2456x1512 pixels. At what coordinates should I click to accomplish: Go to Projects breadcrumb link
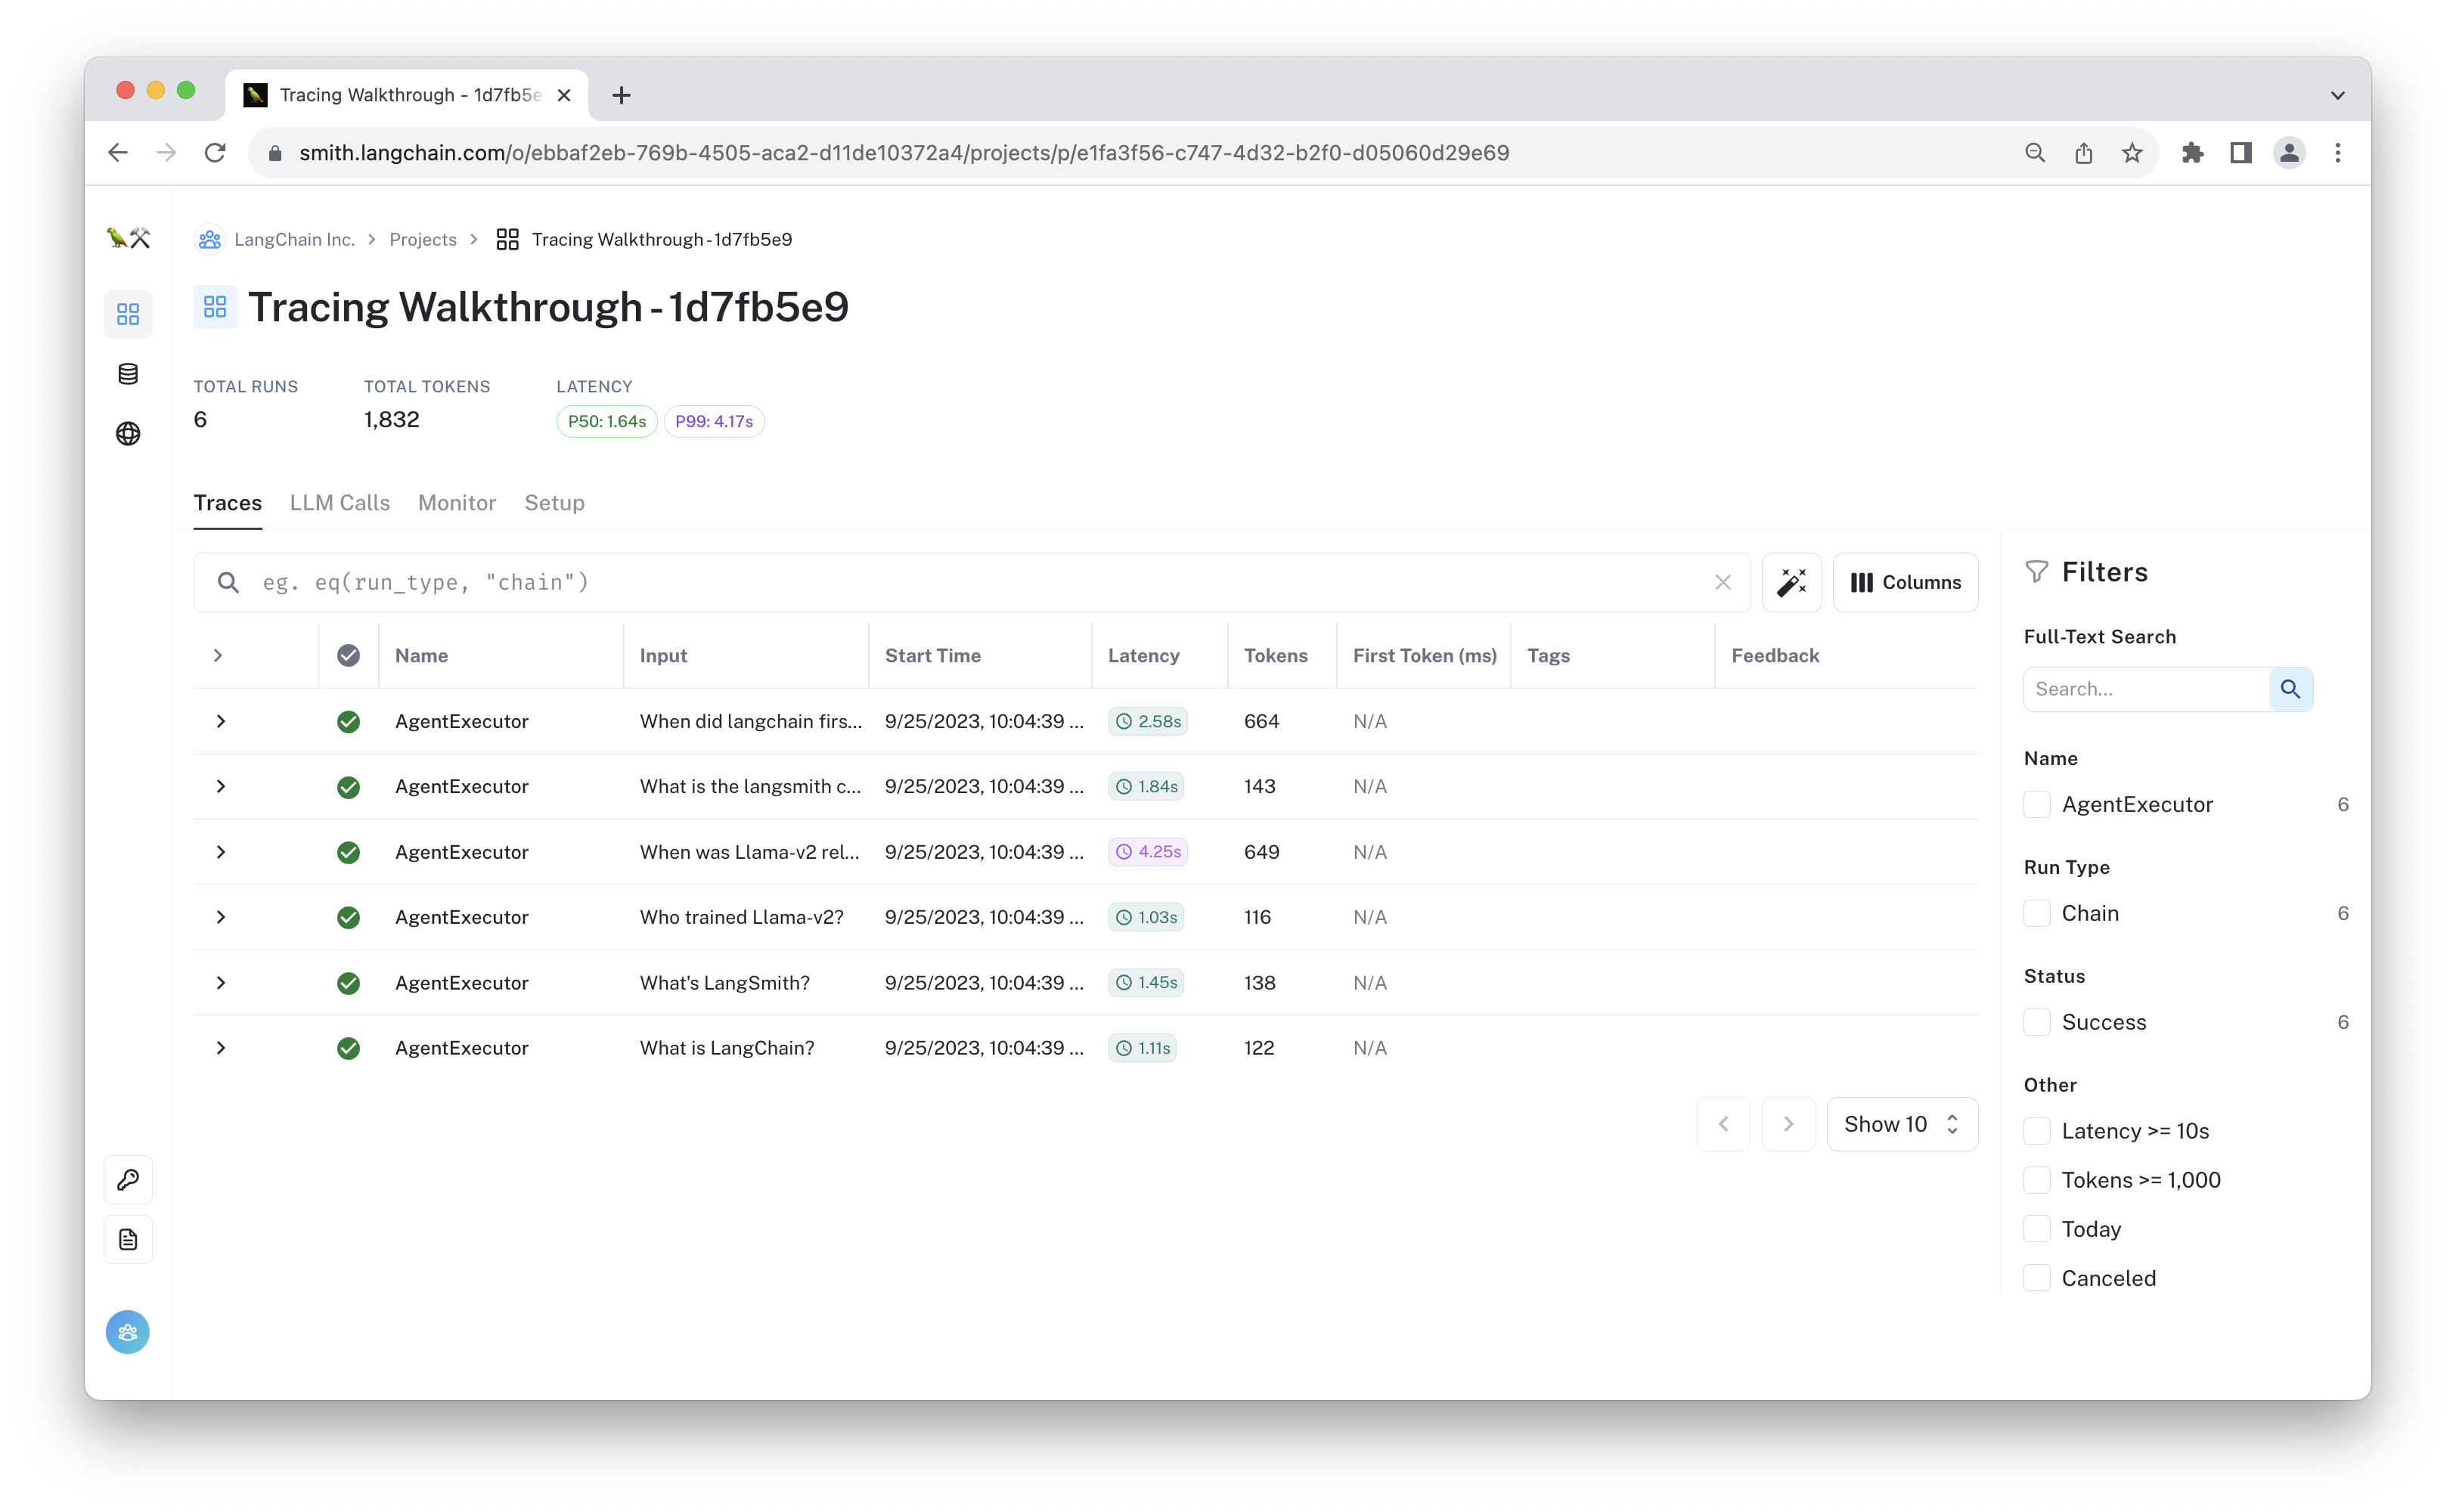click(423, 239)
